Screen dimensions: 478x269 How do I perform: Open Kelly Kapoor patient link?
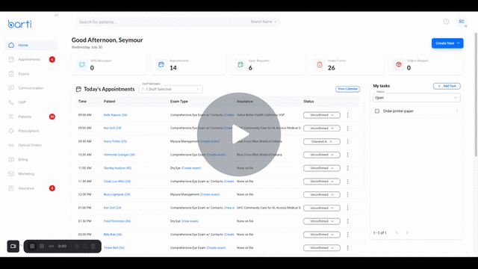116,115
